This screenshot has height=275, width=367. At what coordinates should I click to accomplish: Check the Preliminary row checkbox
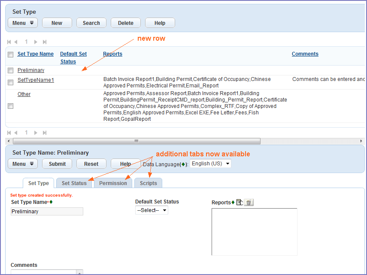click(x=11, y=71)
